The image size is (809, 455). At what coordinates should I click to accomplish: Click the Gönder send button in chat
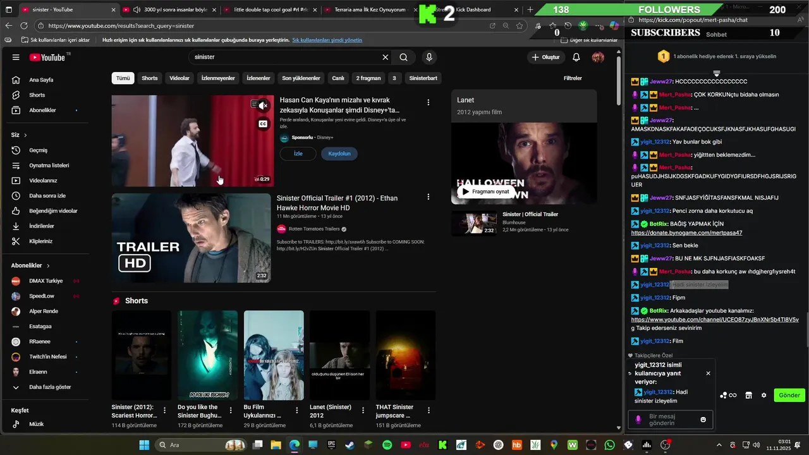[789, 395]
